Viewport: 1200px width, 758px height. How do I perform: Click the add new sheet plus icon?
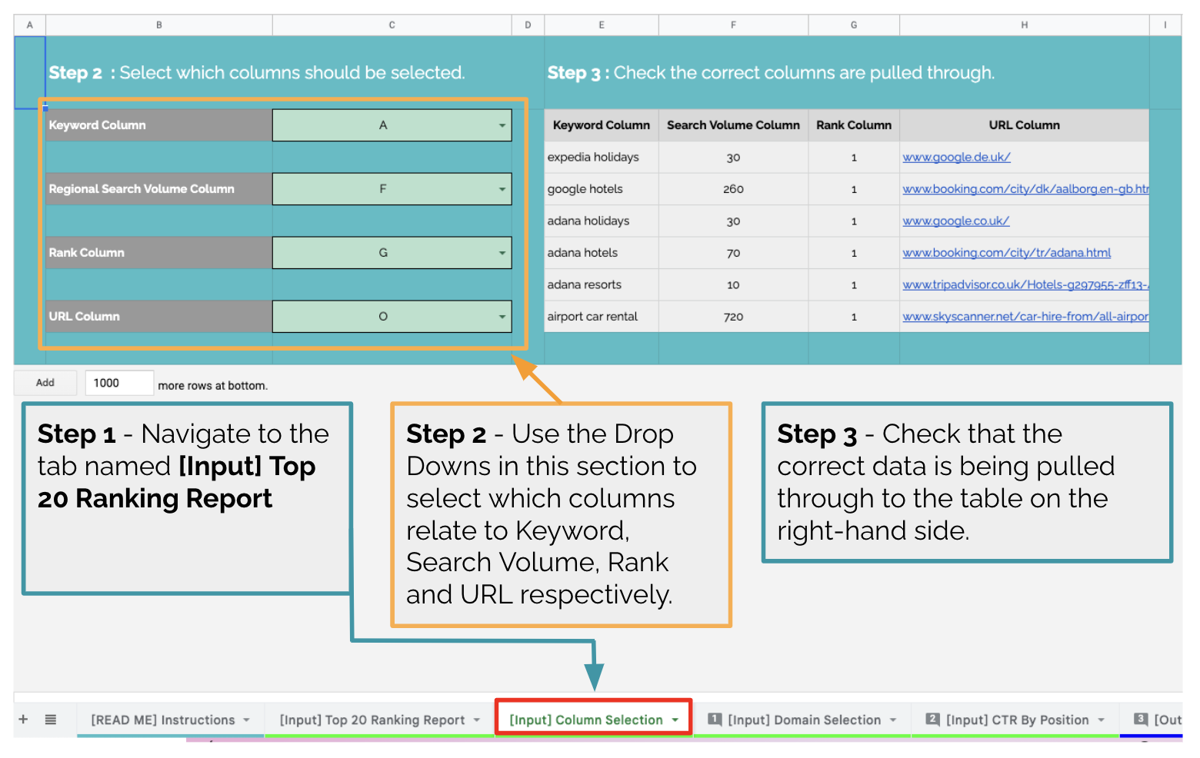(x=23, y=720)
